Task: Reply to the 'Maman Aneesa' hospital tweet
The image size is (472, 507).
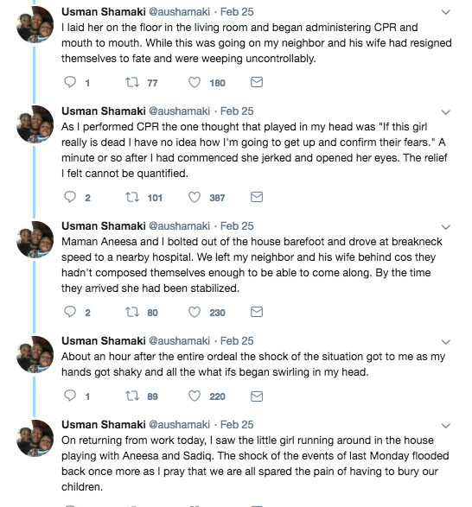Action: [70, 312]
